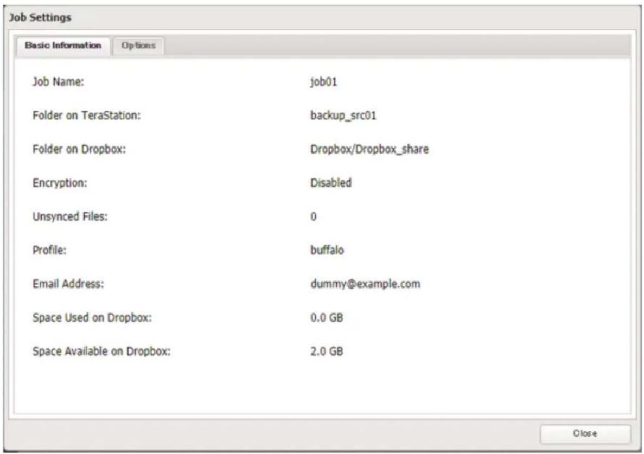
Task: Click the Encryption label
Action: pyautogui.click(x=60, y=183)
